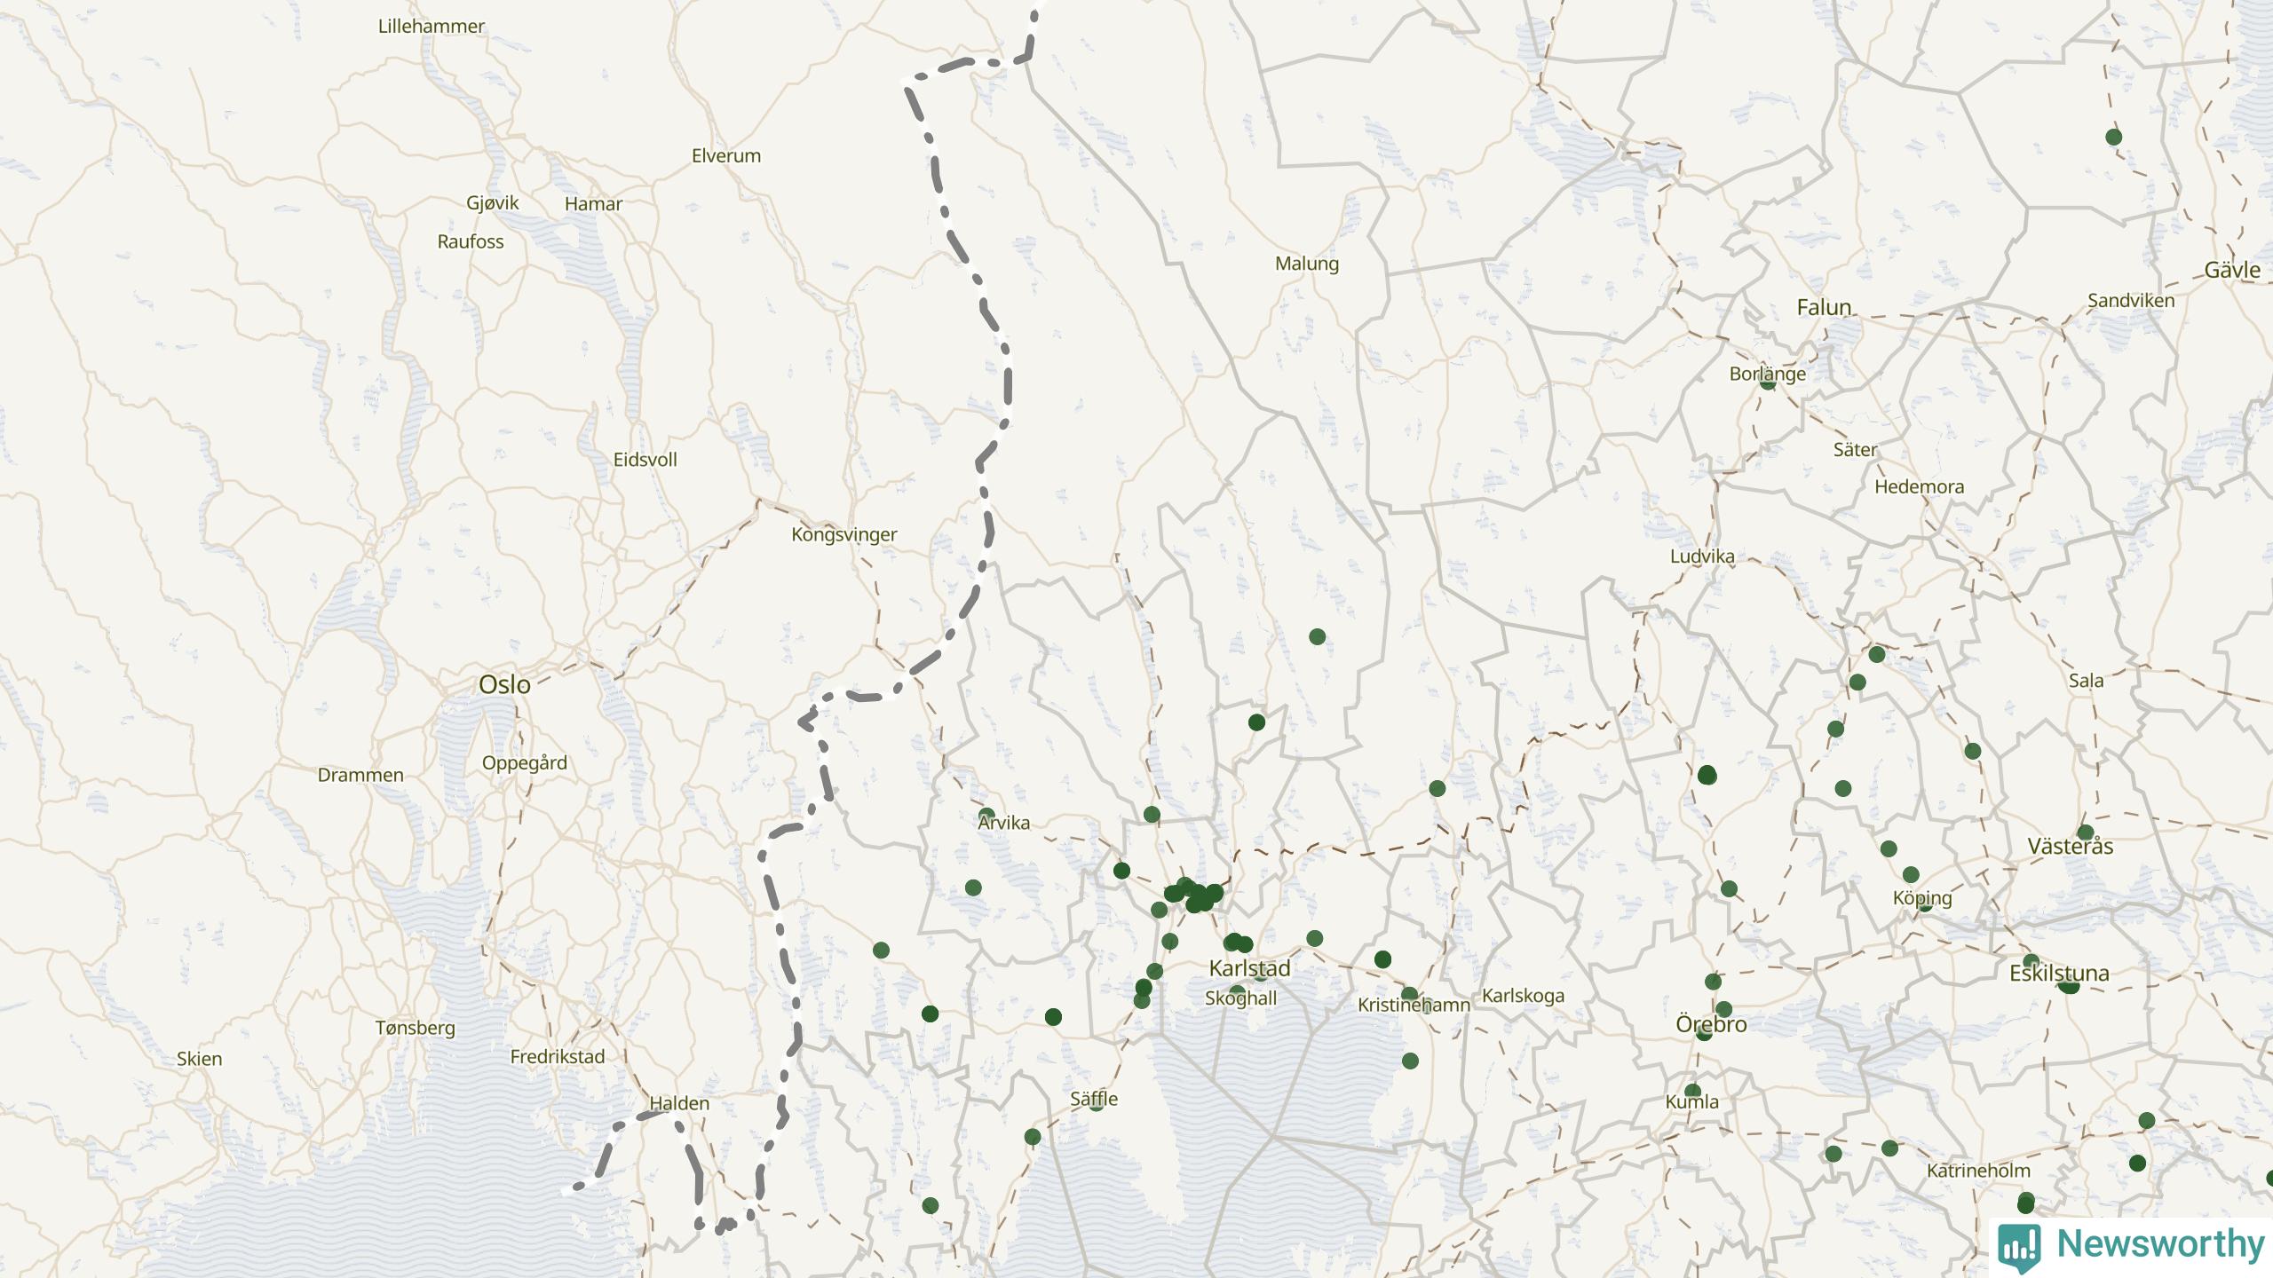The image size is (2273, 1278).
Task: Select the Eskilstuna label
Action: pyautogui.click(x=2060, y=974)
